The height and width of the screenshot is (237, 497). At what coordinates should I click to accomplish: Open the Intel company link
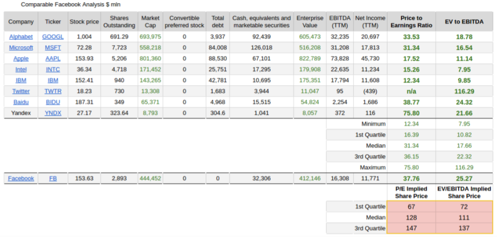click(21, 69)
